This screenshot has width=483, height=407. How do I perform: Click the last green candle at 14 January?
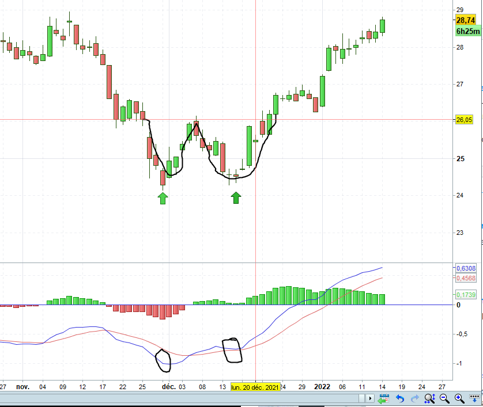click(x=382, y=26)
